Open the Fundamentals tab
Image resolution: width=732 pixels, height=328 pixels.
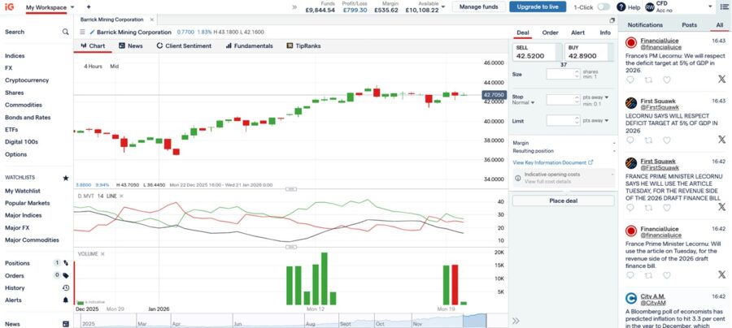(x=250, y=45)
